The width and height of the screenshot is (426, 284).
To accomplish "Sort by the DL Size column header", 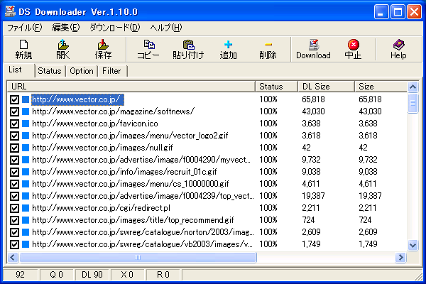I will coord(327,87).
